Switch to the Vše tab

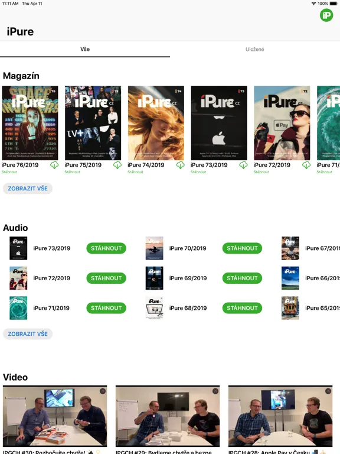tap(85, 49)
